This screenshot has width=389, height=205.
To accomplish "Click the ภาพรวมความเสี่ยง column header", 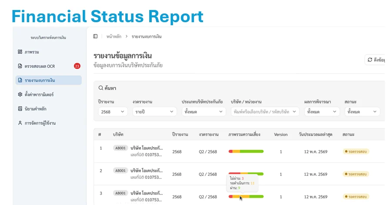I will pos(245,134).
